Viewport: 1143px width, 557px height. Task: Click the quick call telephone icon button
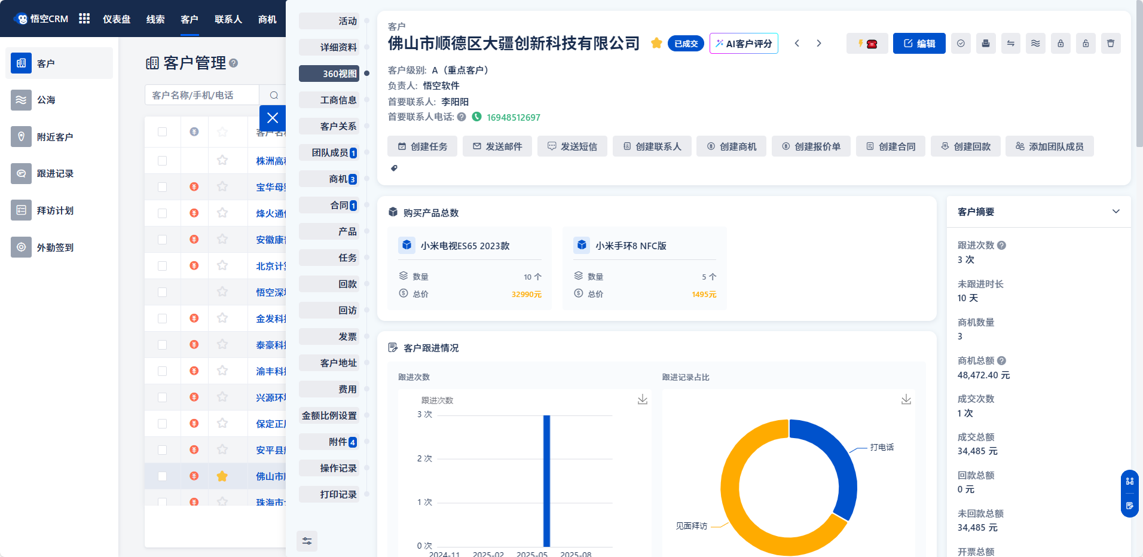(867, 44)
